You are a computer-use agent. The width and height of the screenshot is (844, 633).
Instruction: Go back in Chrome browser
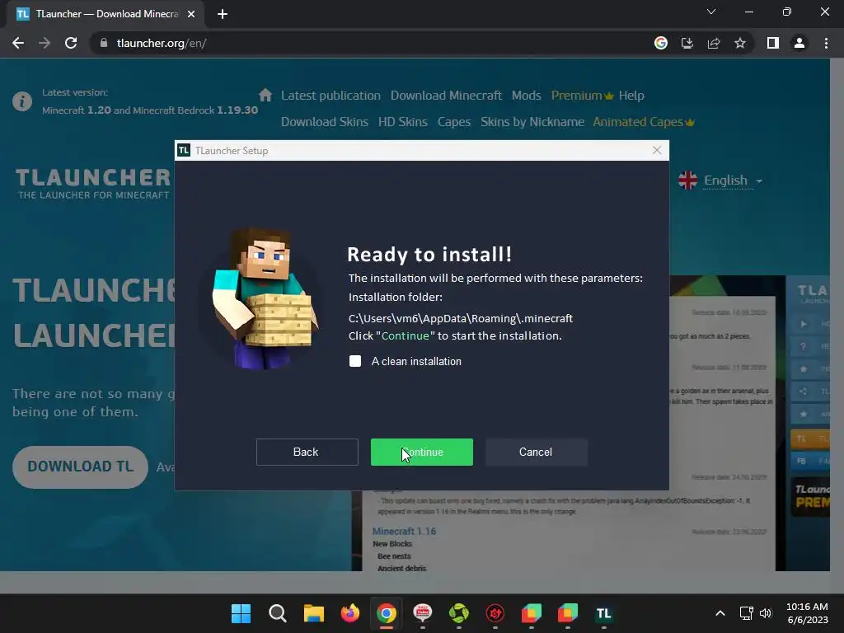tap(18, 43)
